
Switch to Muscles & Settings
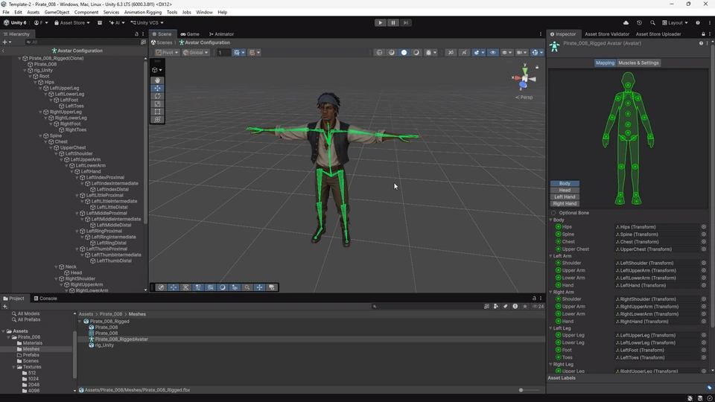tap(638, 63)
